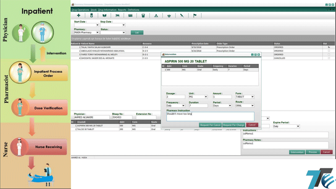Click the hospital bed toolbar icon
Viewport: 336px width, 189px height.
118,16
